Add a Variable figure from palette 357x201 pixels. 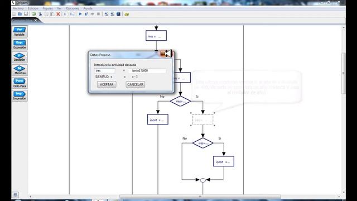[x=20, y=32]
